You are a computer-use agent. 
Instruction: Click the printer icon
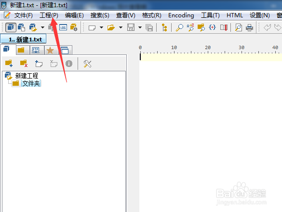[249, 27]
